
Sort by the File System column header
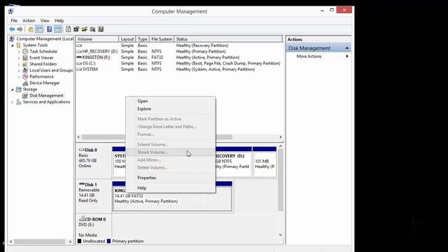(x=162, y=39)
